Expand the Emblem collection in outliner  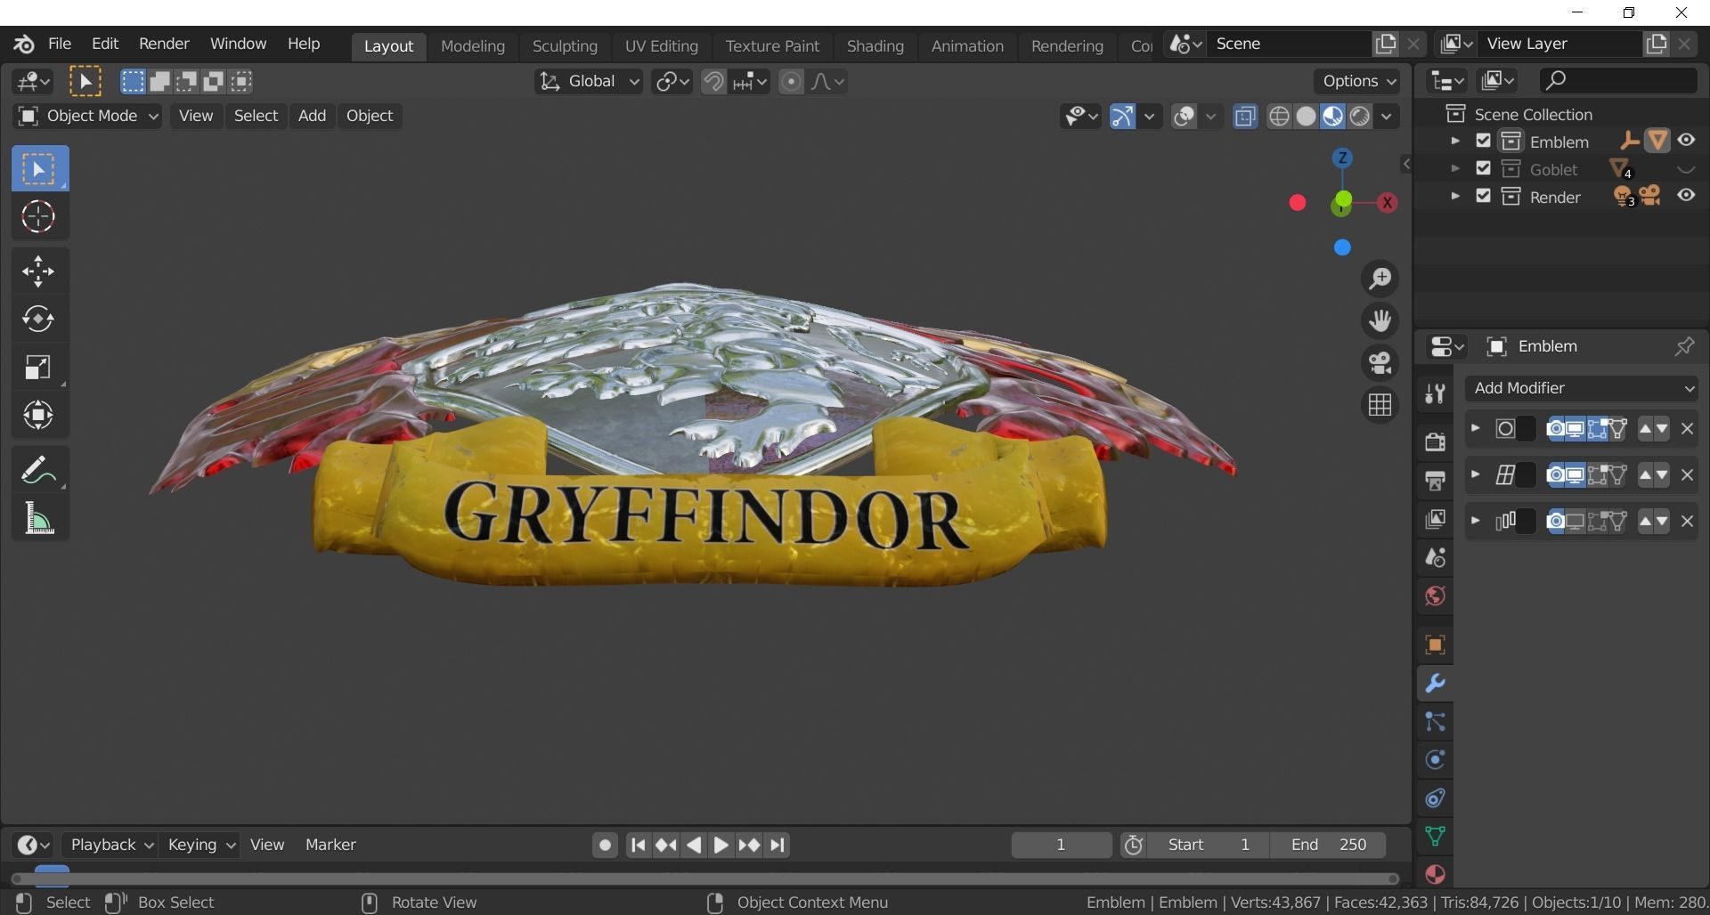click(x=1455, y=141)
